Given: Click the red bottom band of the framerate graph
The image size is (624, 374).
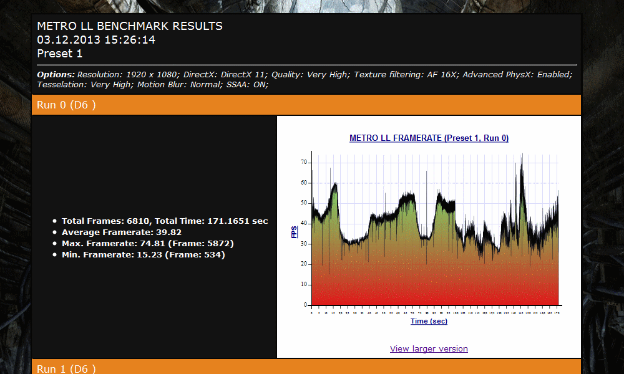Looking at the screenshot, I should [435, 293].
